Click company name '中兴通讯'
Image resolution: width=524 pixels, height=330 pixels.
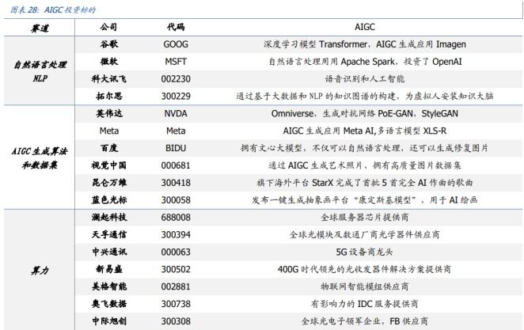click(x=109, y=252)
